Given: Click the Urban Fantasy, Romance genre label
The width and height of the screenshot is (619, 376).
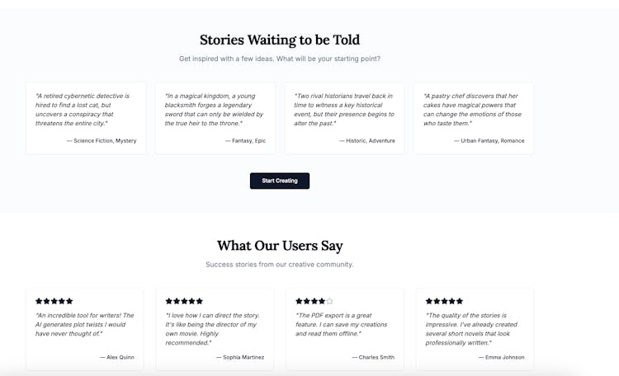Looking at the screenshot, I should [489, 141].
